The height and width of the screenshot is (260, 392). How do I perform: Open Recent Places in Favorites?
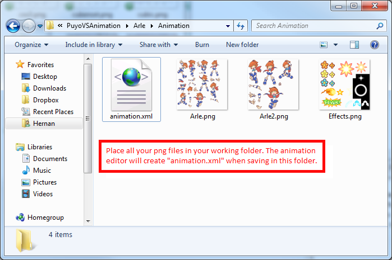coord(53,112)
